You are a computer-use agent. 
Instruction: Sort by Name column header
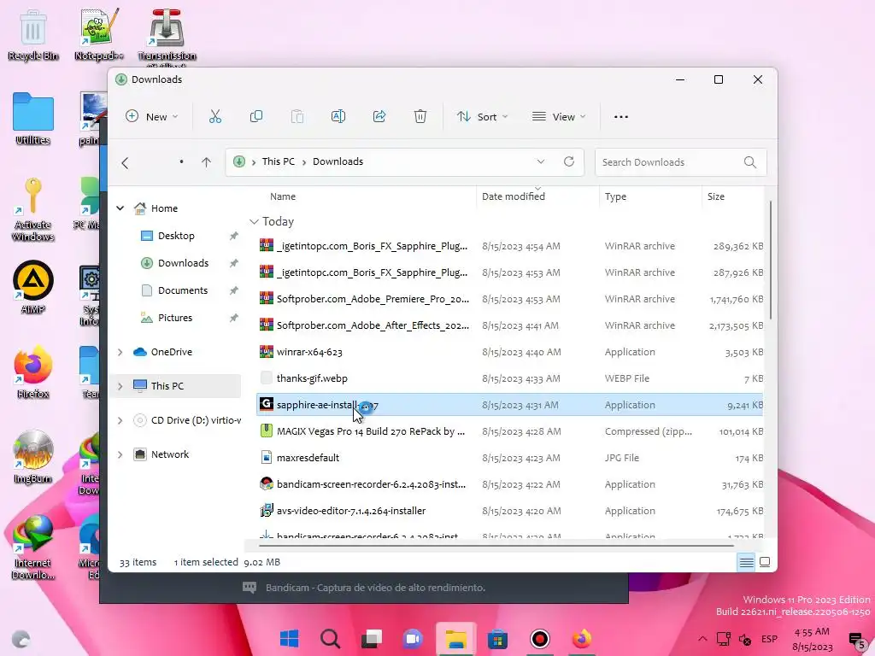point(283,196)
